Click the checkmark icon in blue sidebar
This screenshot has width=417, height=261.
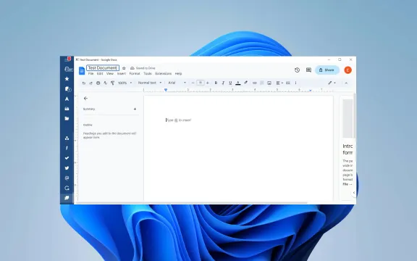67,158
